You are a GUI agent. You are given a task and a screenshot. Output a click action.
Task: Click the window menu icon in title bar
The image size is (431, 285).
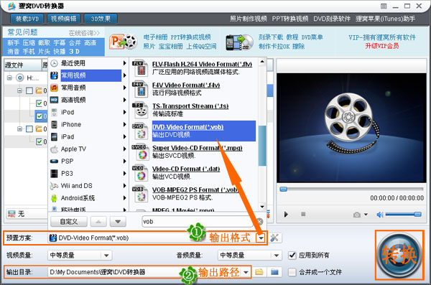[384, 6]
